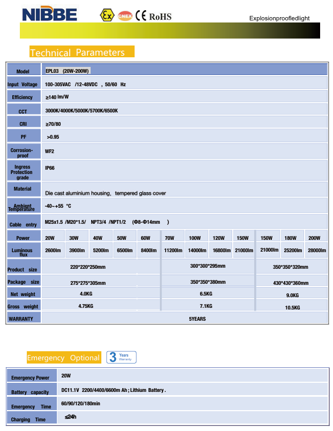Click the Technical Parameters heading
This screenshot has height=431, width=333.
coord(82,52)
